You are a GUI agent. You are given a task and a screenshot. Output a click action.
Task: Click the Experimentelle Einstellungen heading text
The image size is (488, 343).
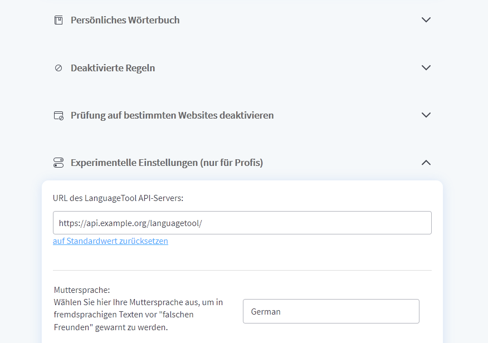point(167,163)
